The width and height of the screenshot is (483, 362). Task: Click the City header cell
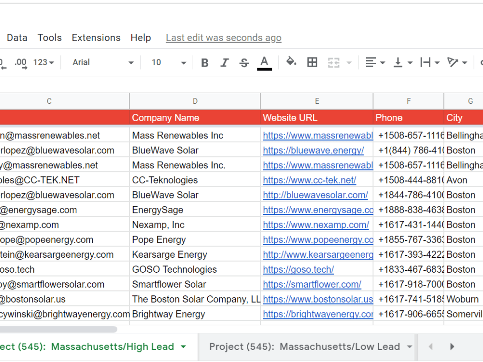[464, 118]
